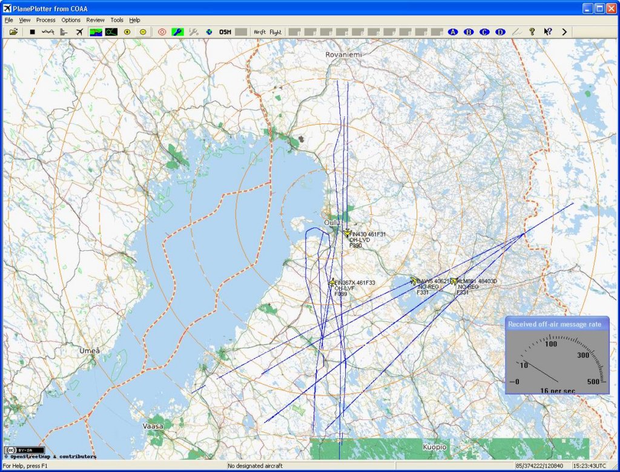Open the Process menu
The width and height of the screenshot is (620, 472).
pos(45,20)
